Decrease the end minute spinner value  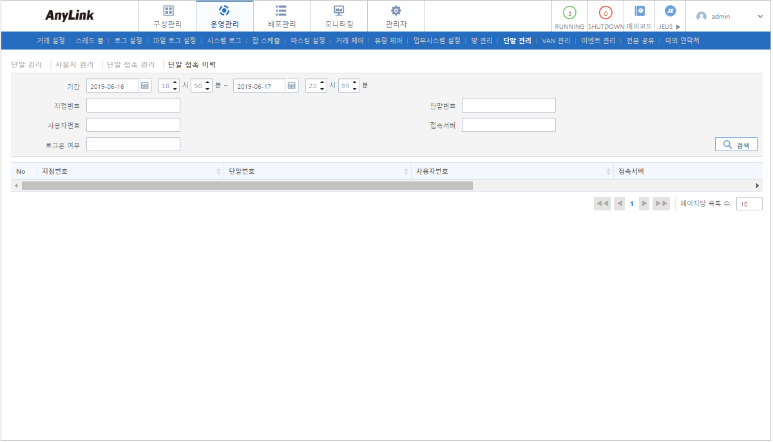[355, 89]
